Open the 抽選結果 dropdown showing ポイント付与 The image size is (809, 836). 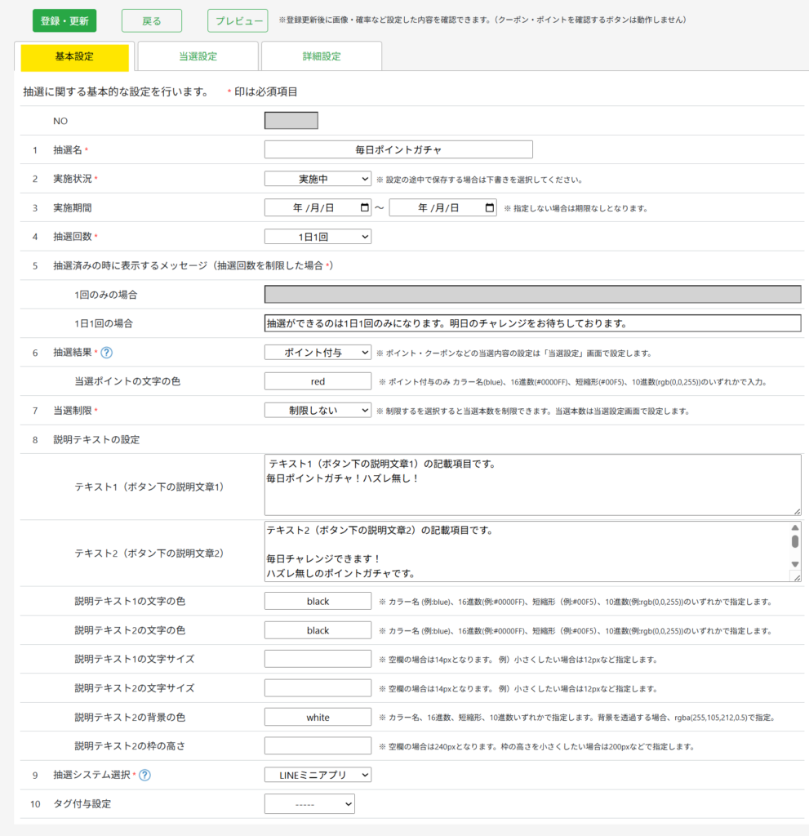coord(318,353)
